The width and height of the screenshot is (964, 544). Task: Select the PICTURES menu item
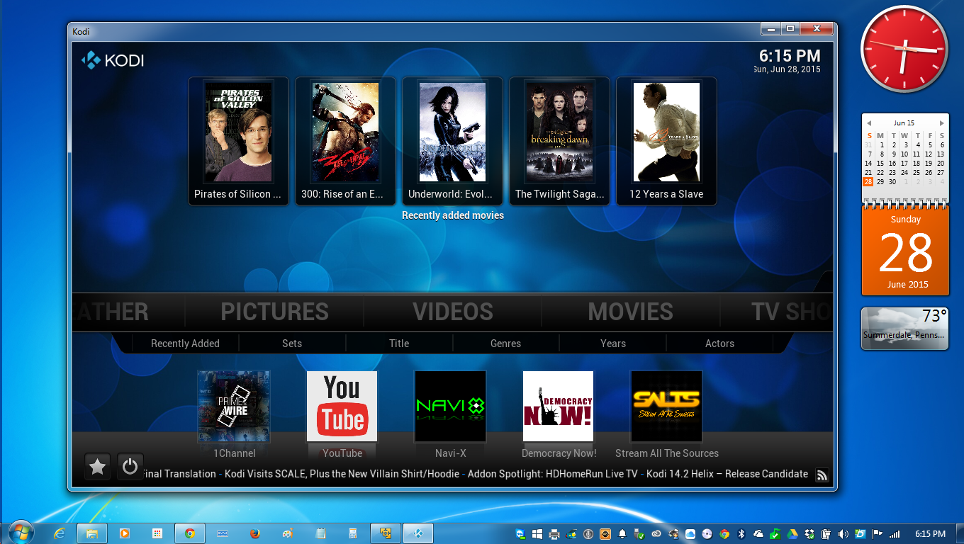click(274, 312)
